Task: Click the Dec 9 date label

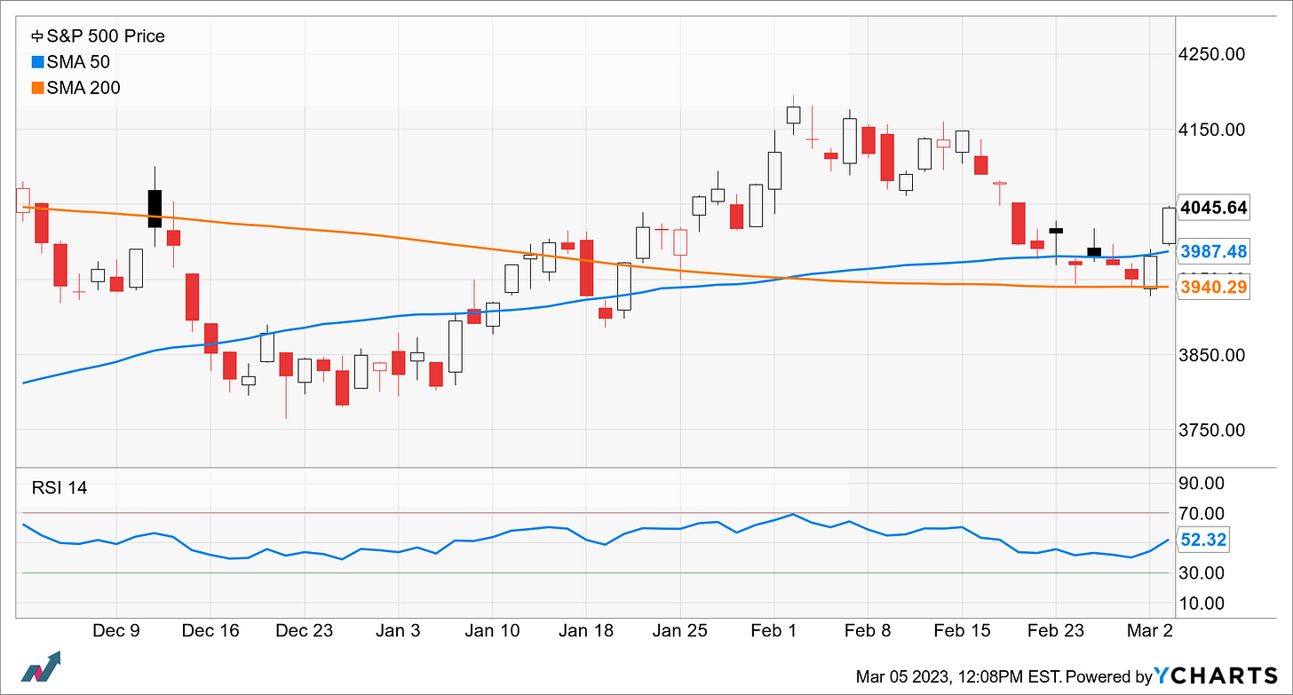Action: pyautogui.click(x=116, y=631)
